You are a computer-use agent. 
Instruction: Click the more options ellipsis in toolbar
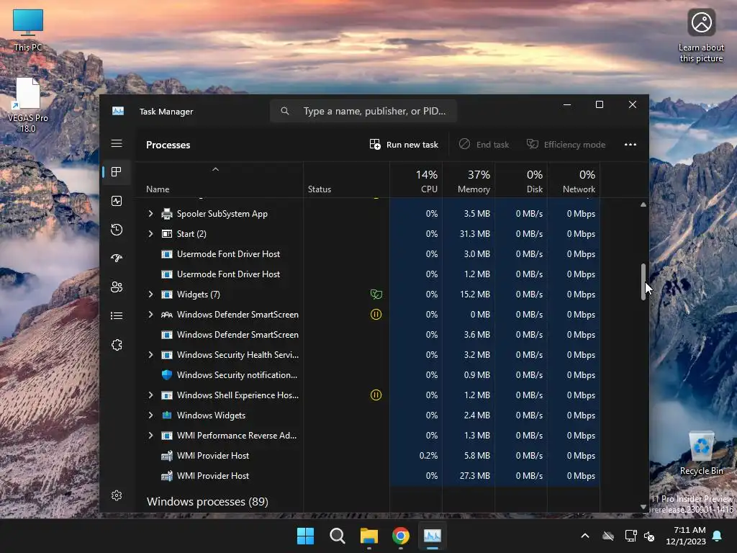pyautogui.click(x=630, y=144)
